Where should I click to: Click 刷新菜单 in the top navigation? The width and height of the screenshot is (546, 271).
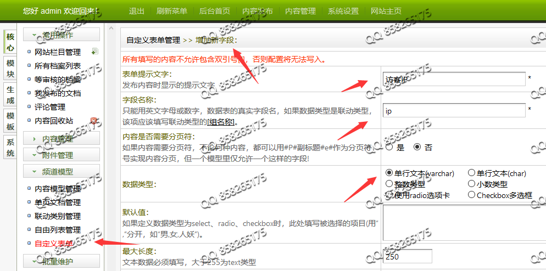(x=172, y=11)
